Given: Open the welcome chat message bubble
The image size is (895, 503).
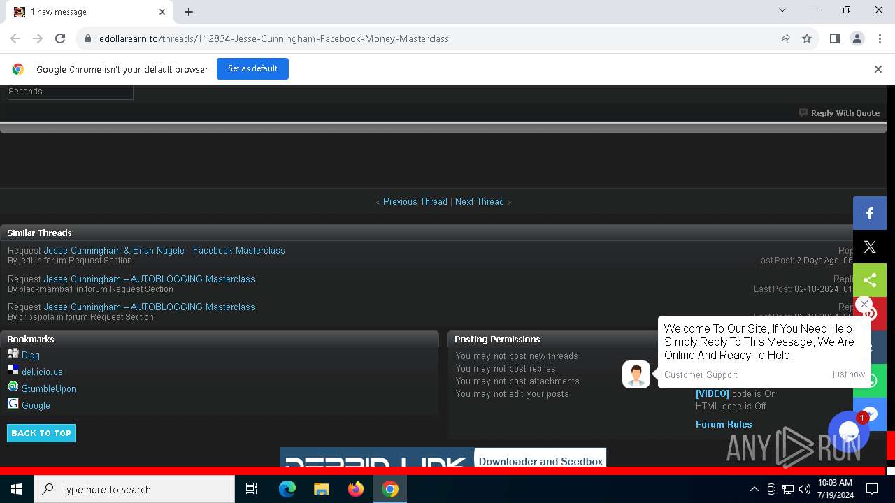Looking at the screenshot, I should [764, 351].
